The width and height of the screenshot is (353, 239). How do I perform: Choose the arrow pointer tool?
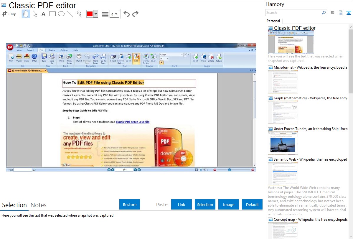coord(35,14)
